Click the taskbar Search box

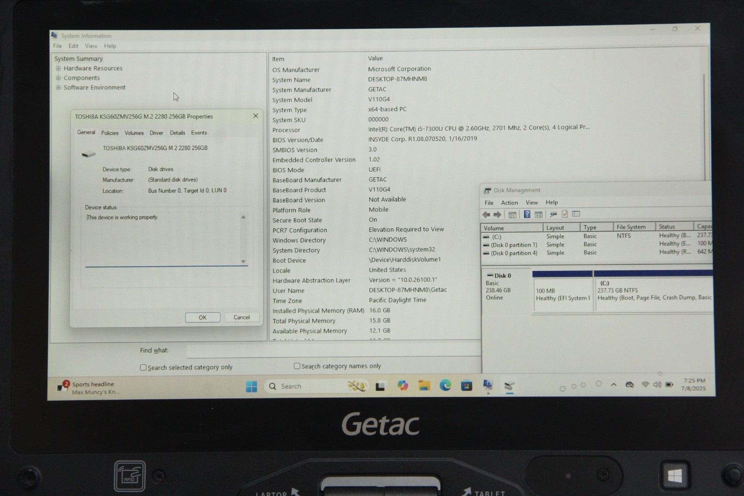[316, 387]
